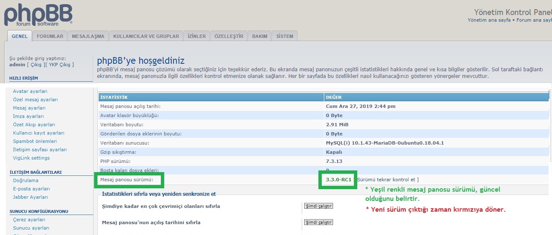Viewport: 552px width, 235px height.
Task: Log out via the Çıkış link
Action: [x=36, y=65]
